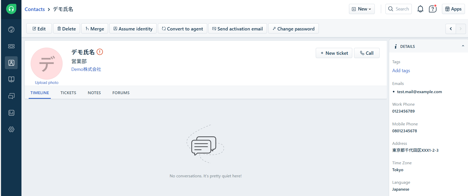Convert contact to agent
Image resolution: width=468 pixels, height=196 pixels.
(182, 29)
